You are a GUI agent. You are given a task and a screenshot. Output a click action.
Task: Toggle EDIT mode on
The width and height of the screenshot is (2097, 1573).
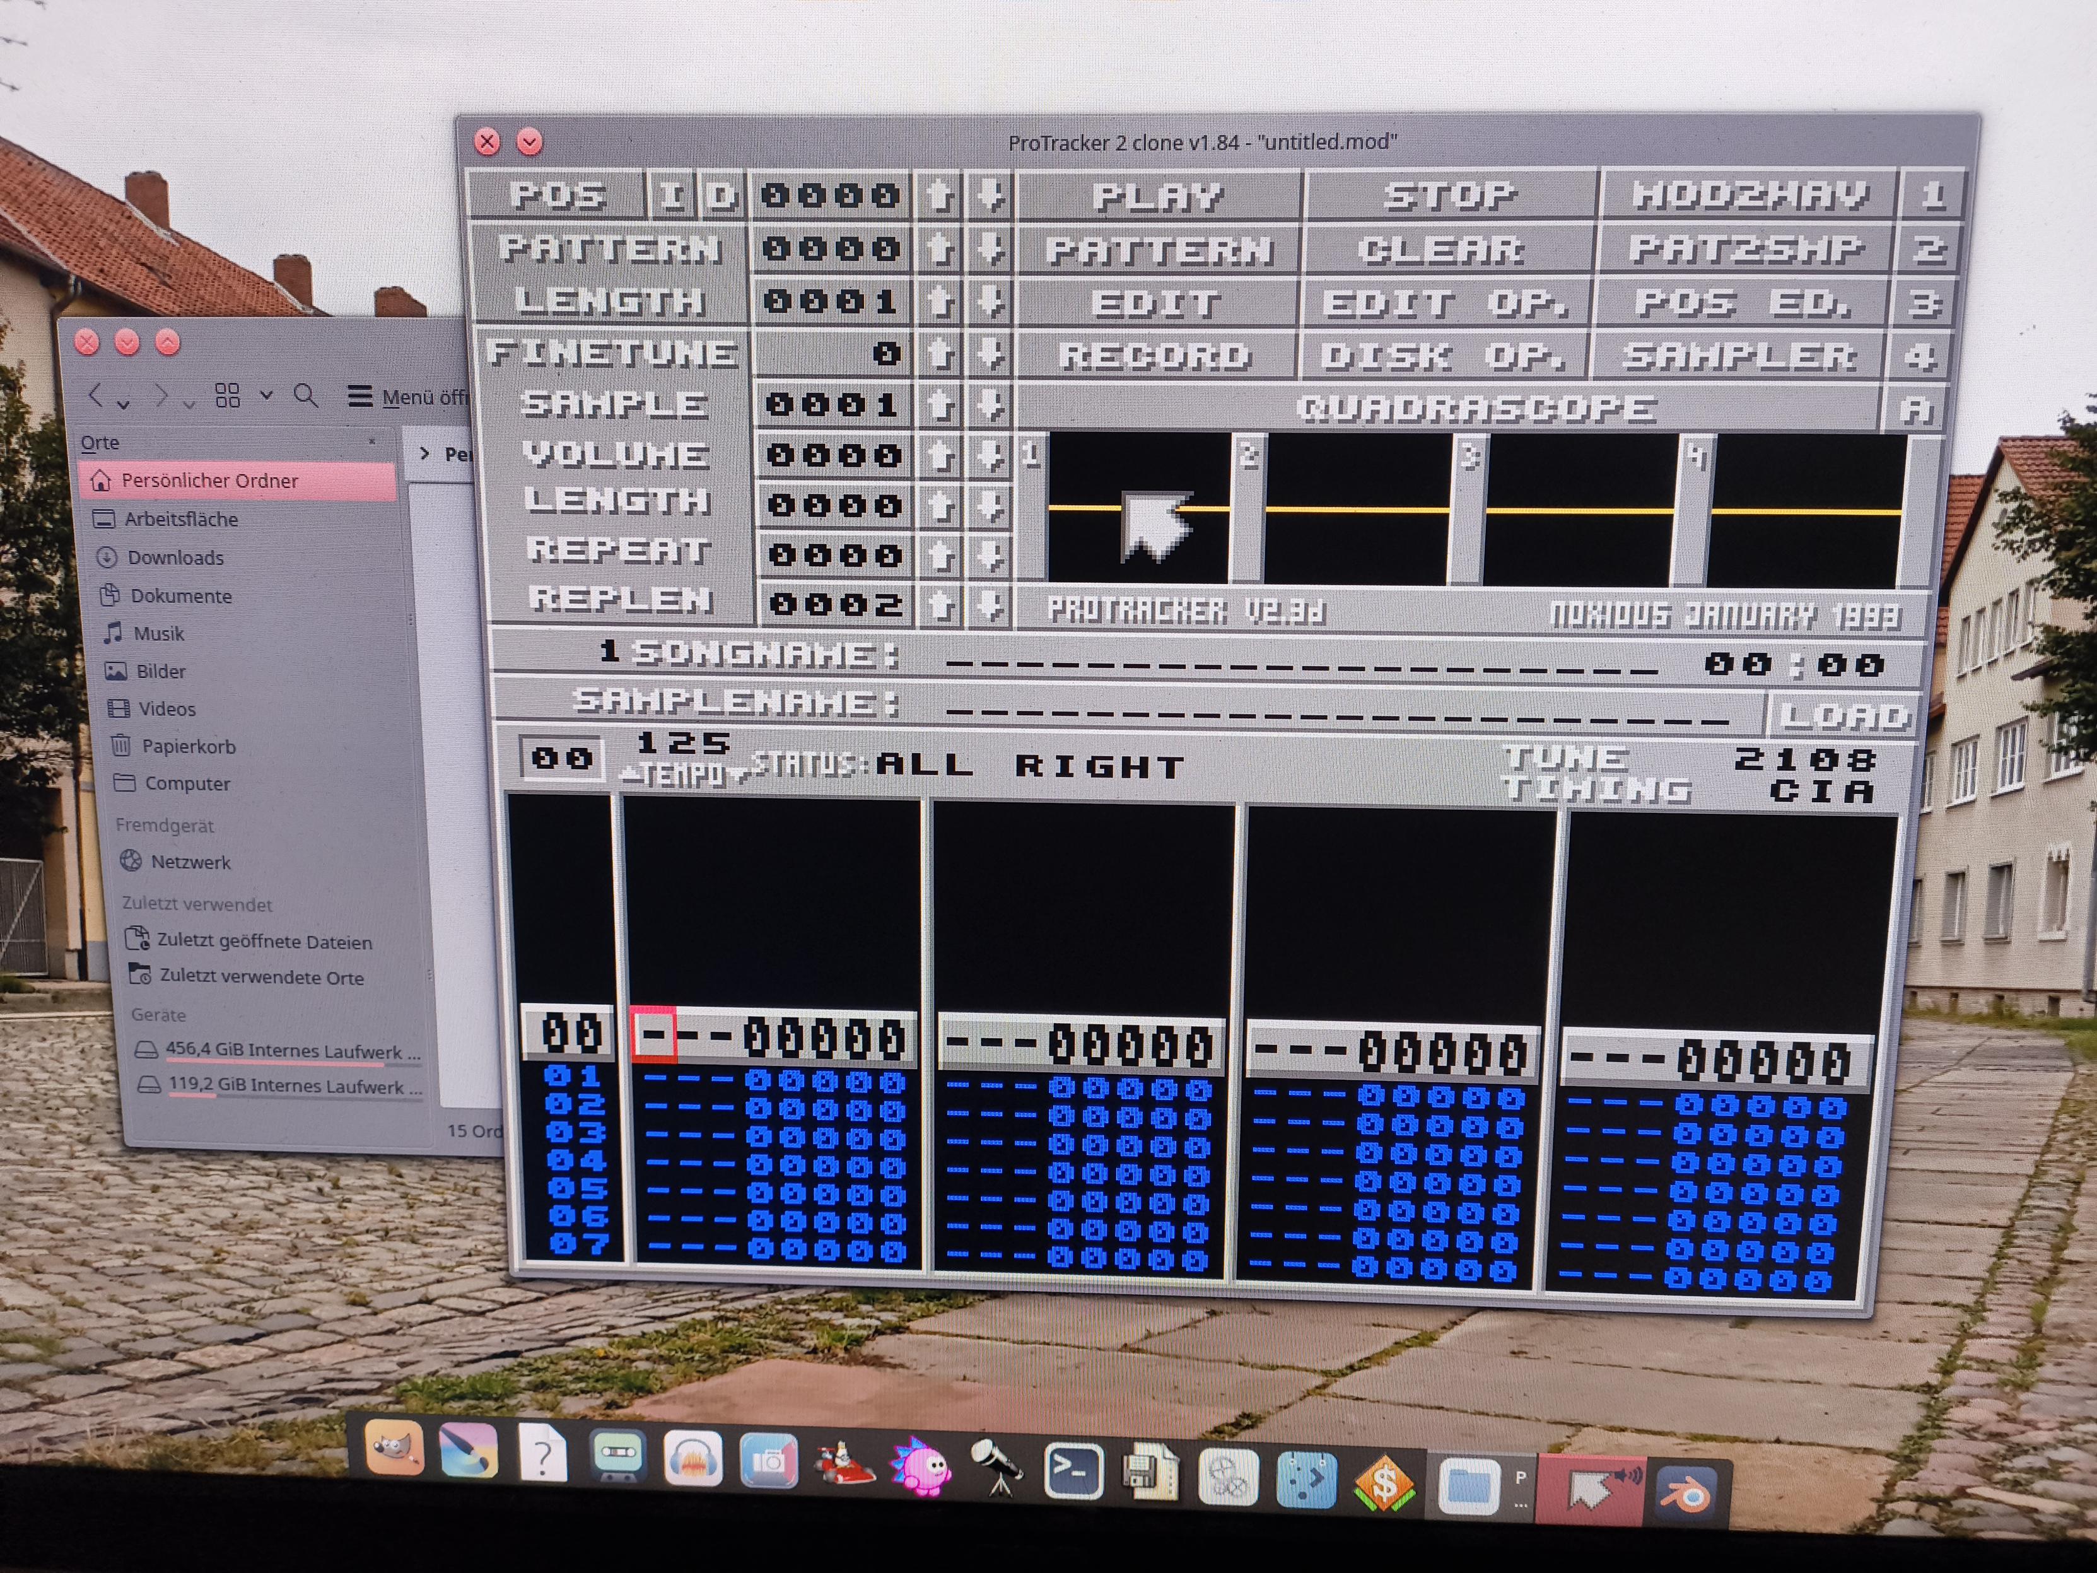click(1155, 303)
